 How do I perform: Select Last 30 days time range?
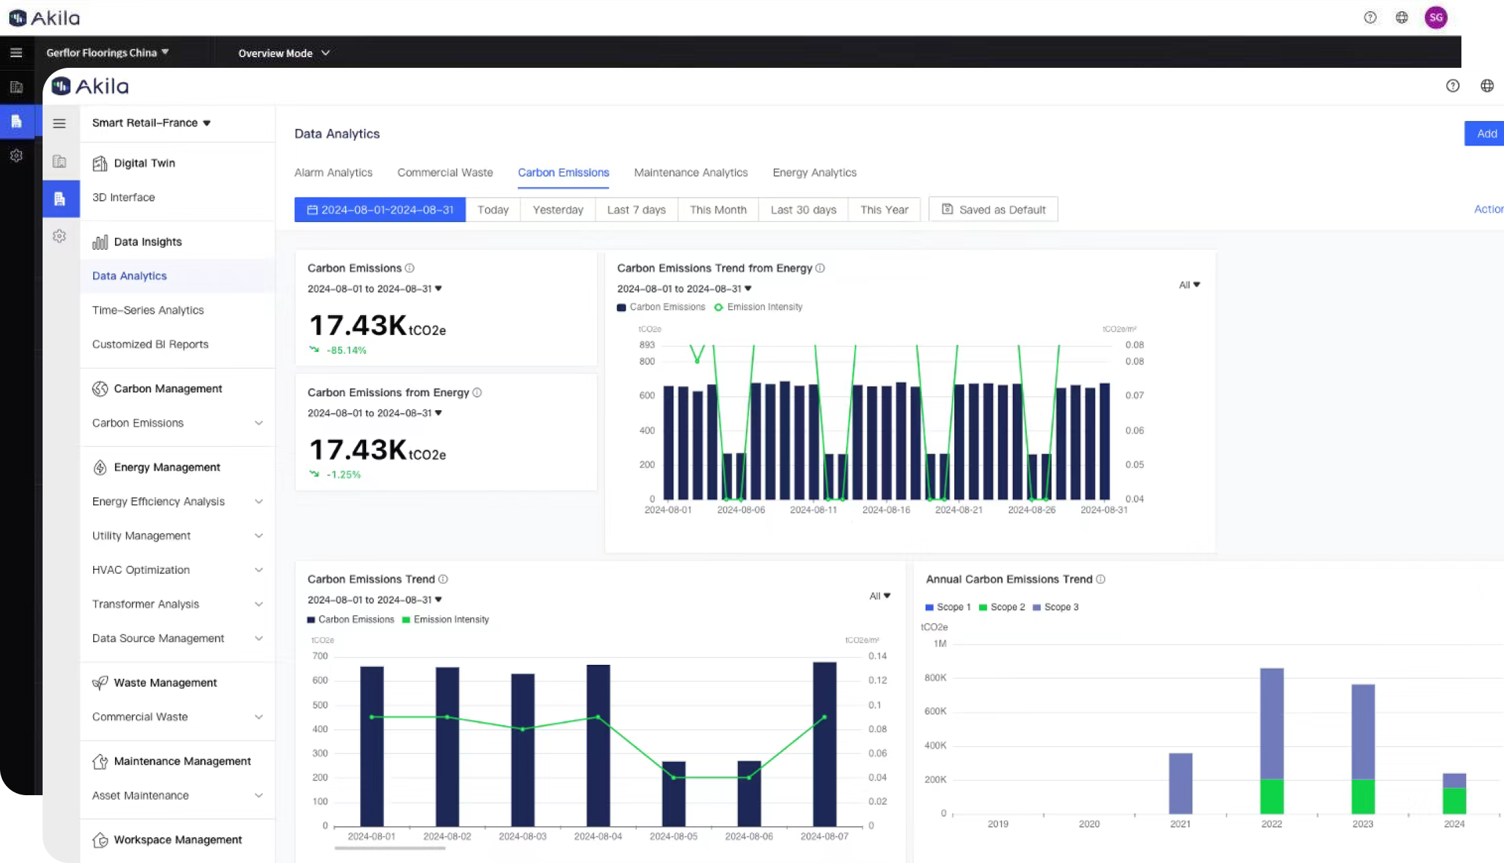tap(803, 209)
